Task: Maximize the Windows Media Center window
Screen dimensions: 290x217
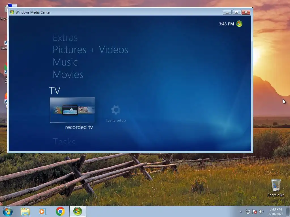Action: pos(236,12)
